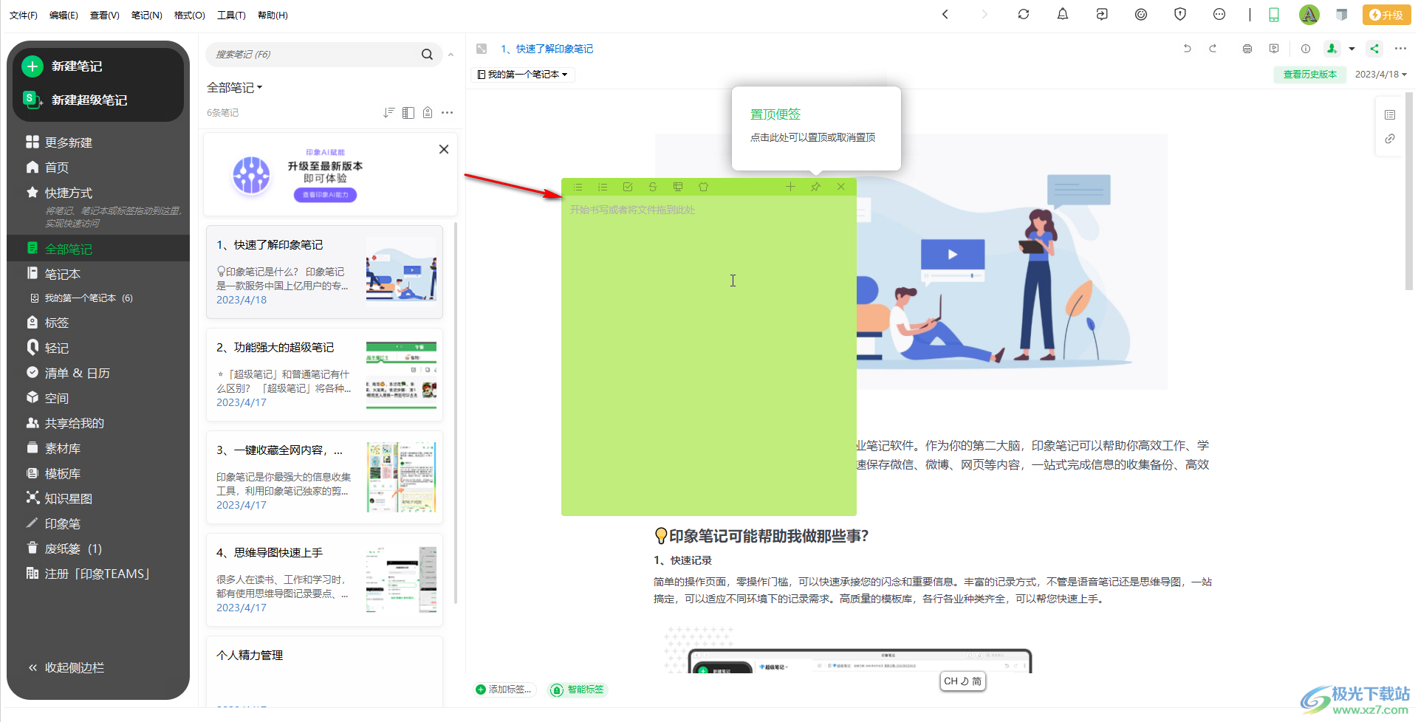Collapse the search panel chevron
Screen dimensions: 1418x722
tap(451, 55)
